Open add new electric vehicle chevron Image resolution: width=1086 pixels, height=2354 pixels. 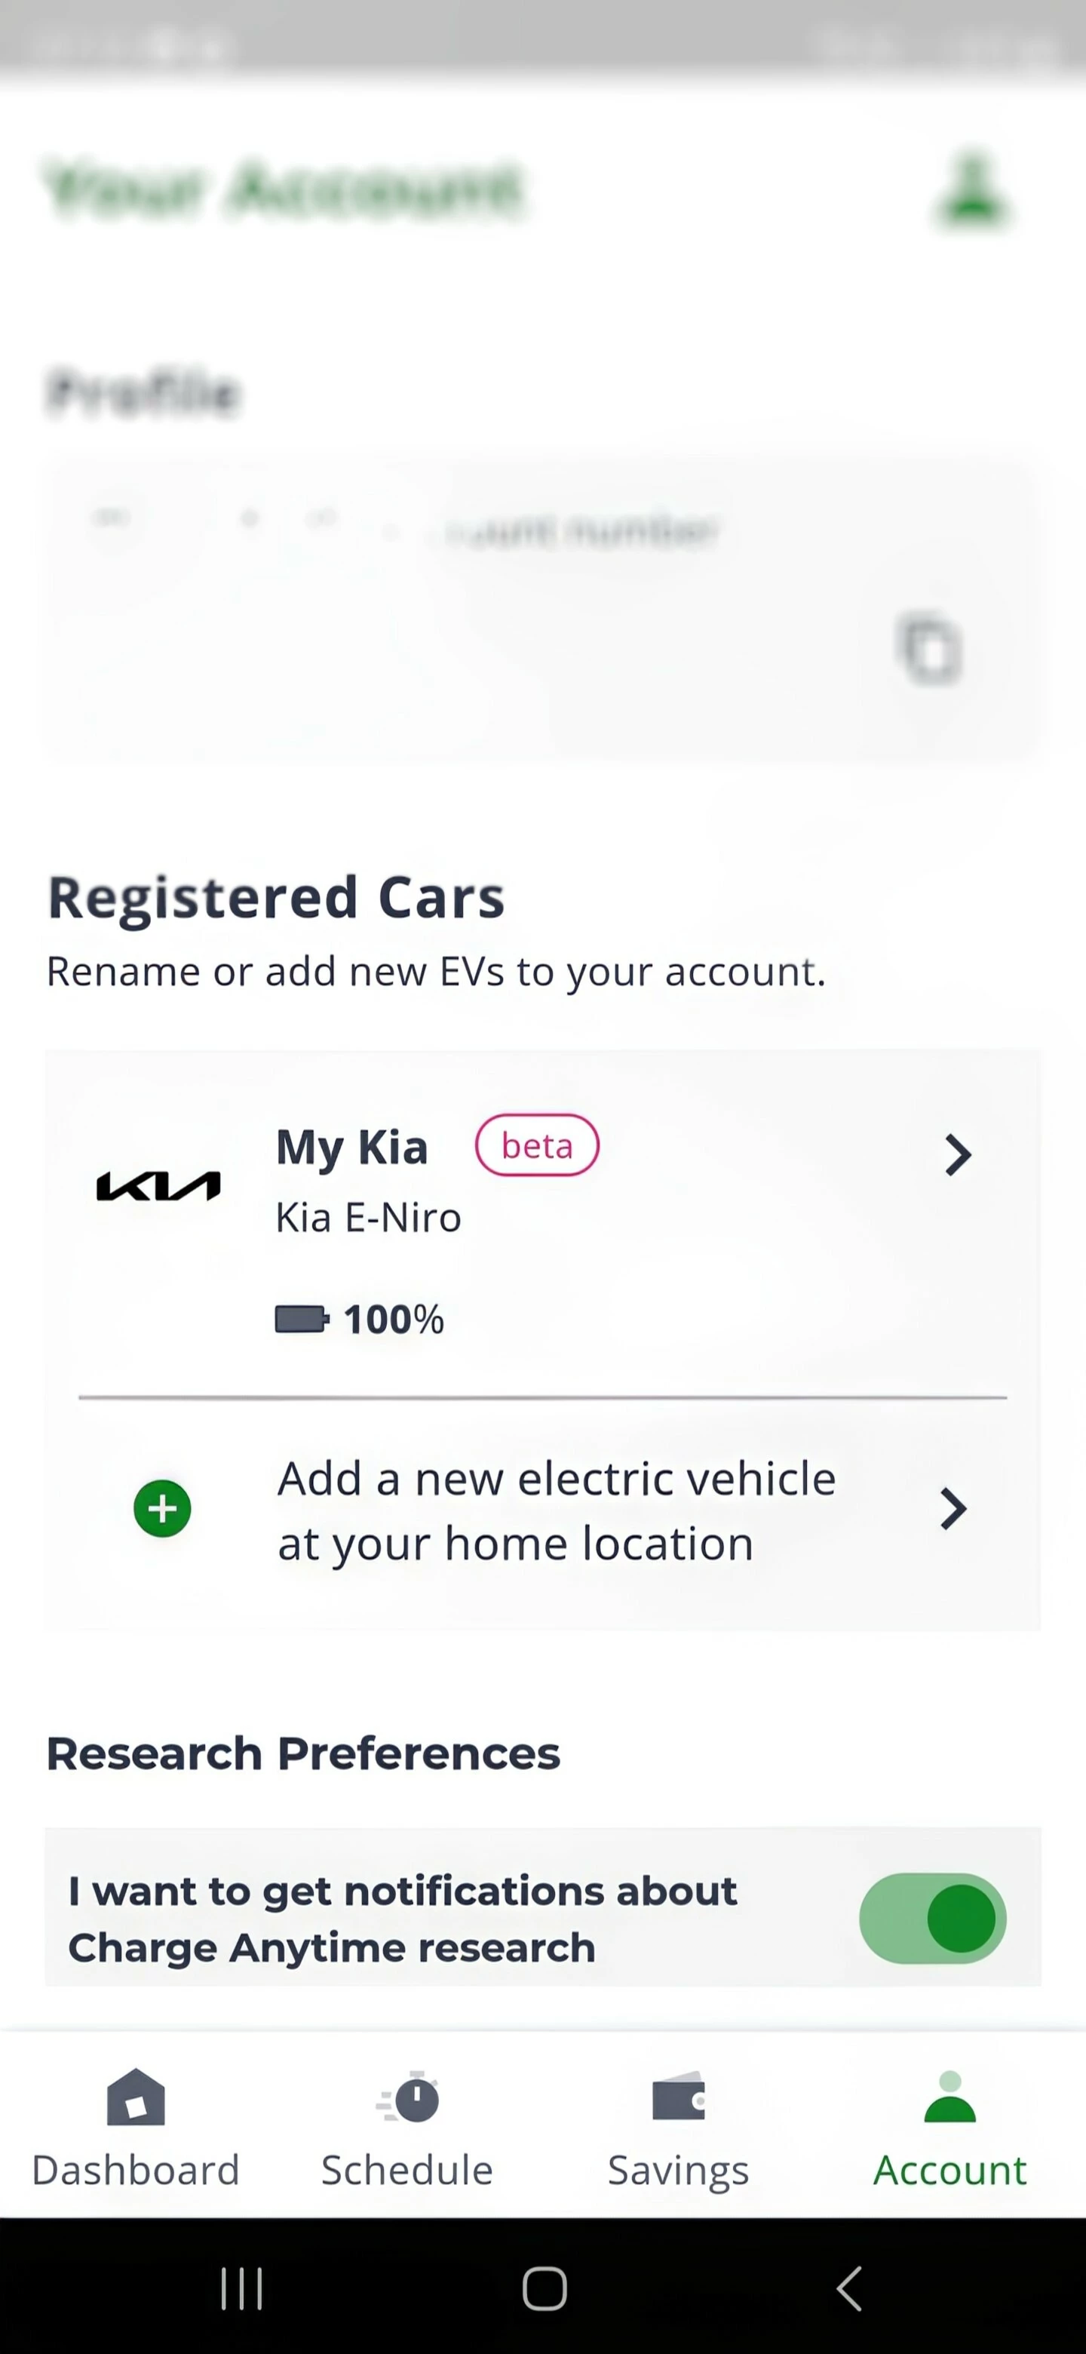(x=953, y=1509)
